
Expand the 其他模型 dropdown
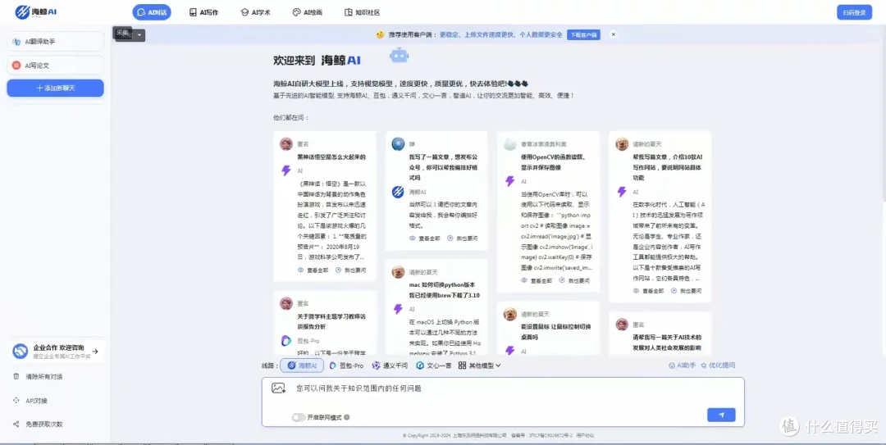[480, 366]
